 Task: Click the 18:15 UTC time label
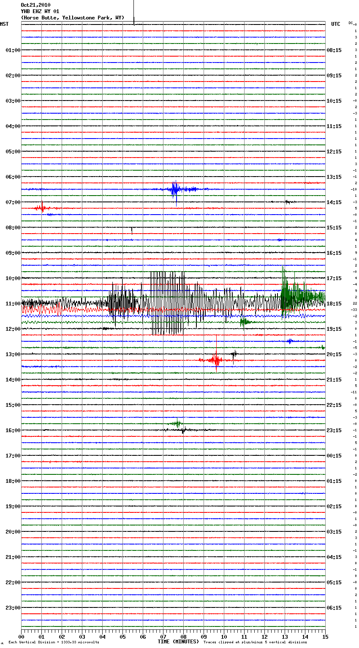334,304
